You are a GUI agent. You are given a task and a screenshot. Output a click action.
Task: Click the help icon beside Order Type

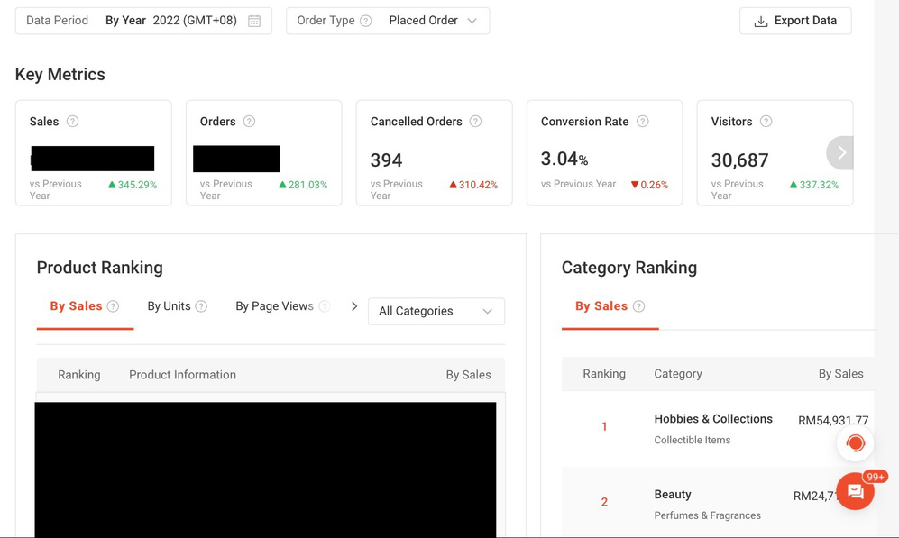pyautogui.click(x=366, y=21)
